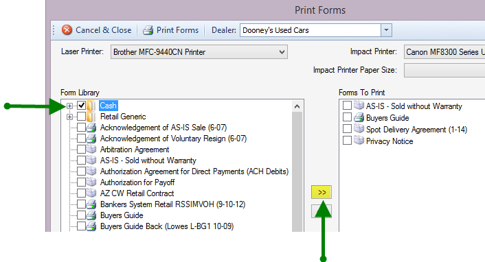Expand the Cash folder tree node
Viewport: 485px width, 262px height.
point(69,106)
